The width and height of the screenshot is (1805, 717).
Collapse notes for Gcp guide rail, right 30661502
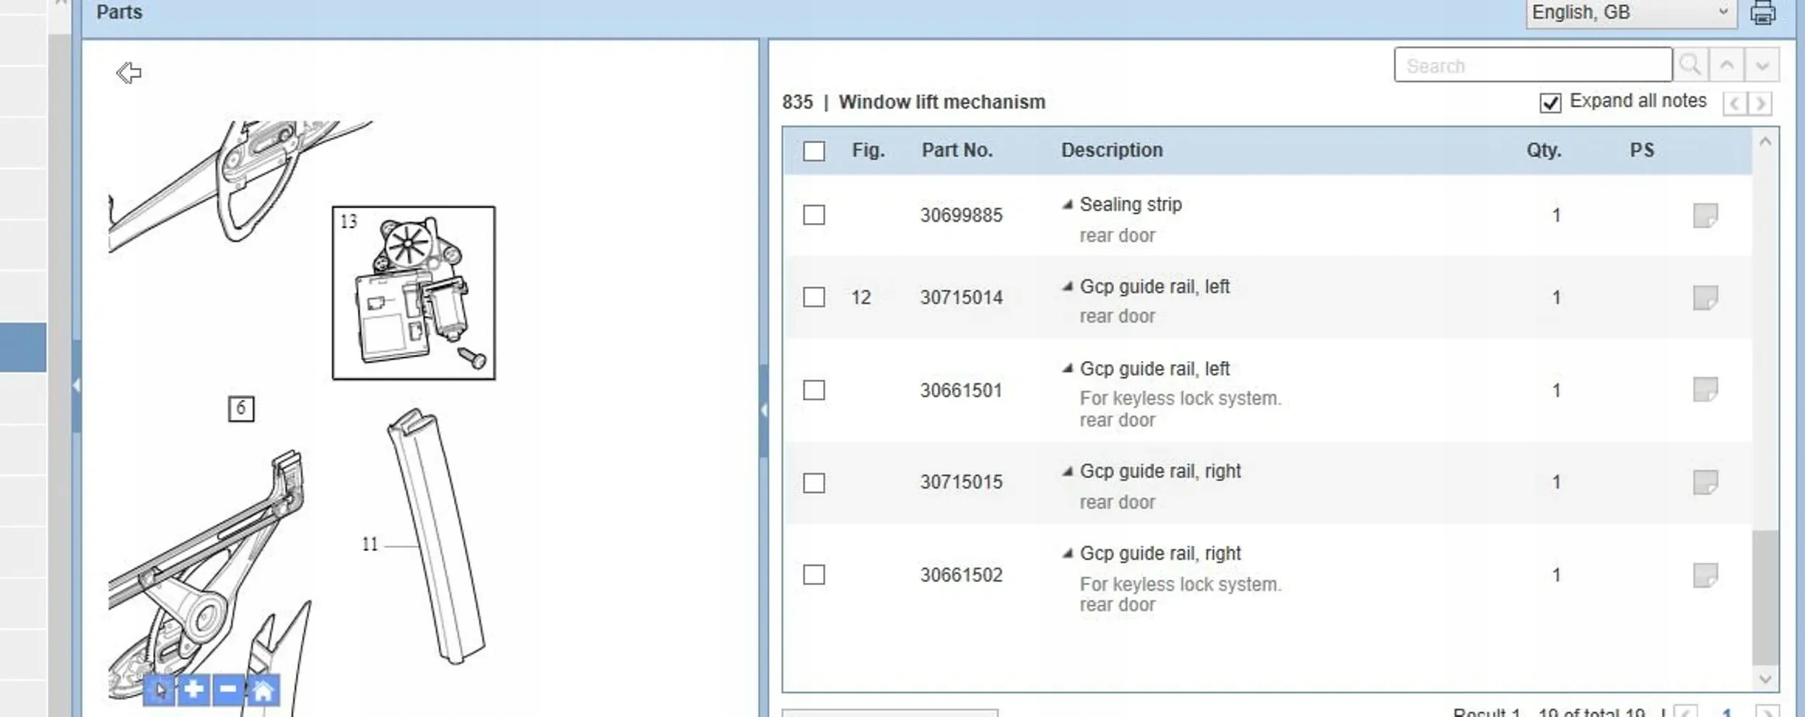1067,554
